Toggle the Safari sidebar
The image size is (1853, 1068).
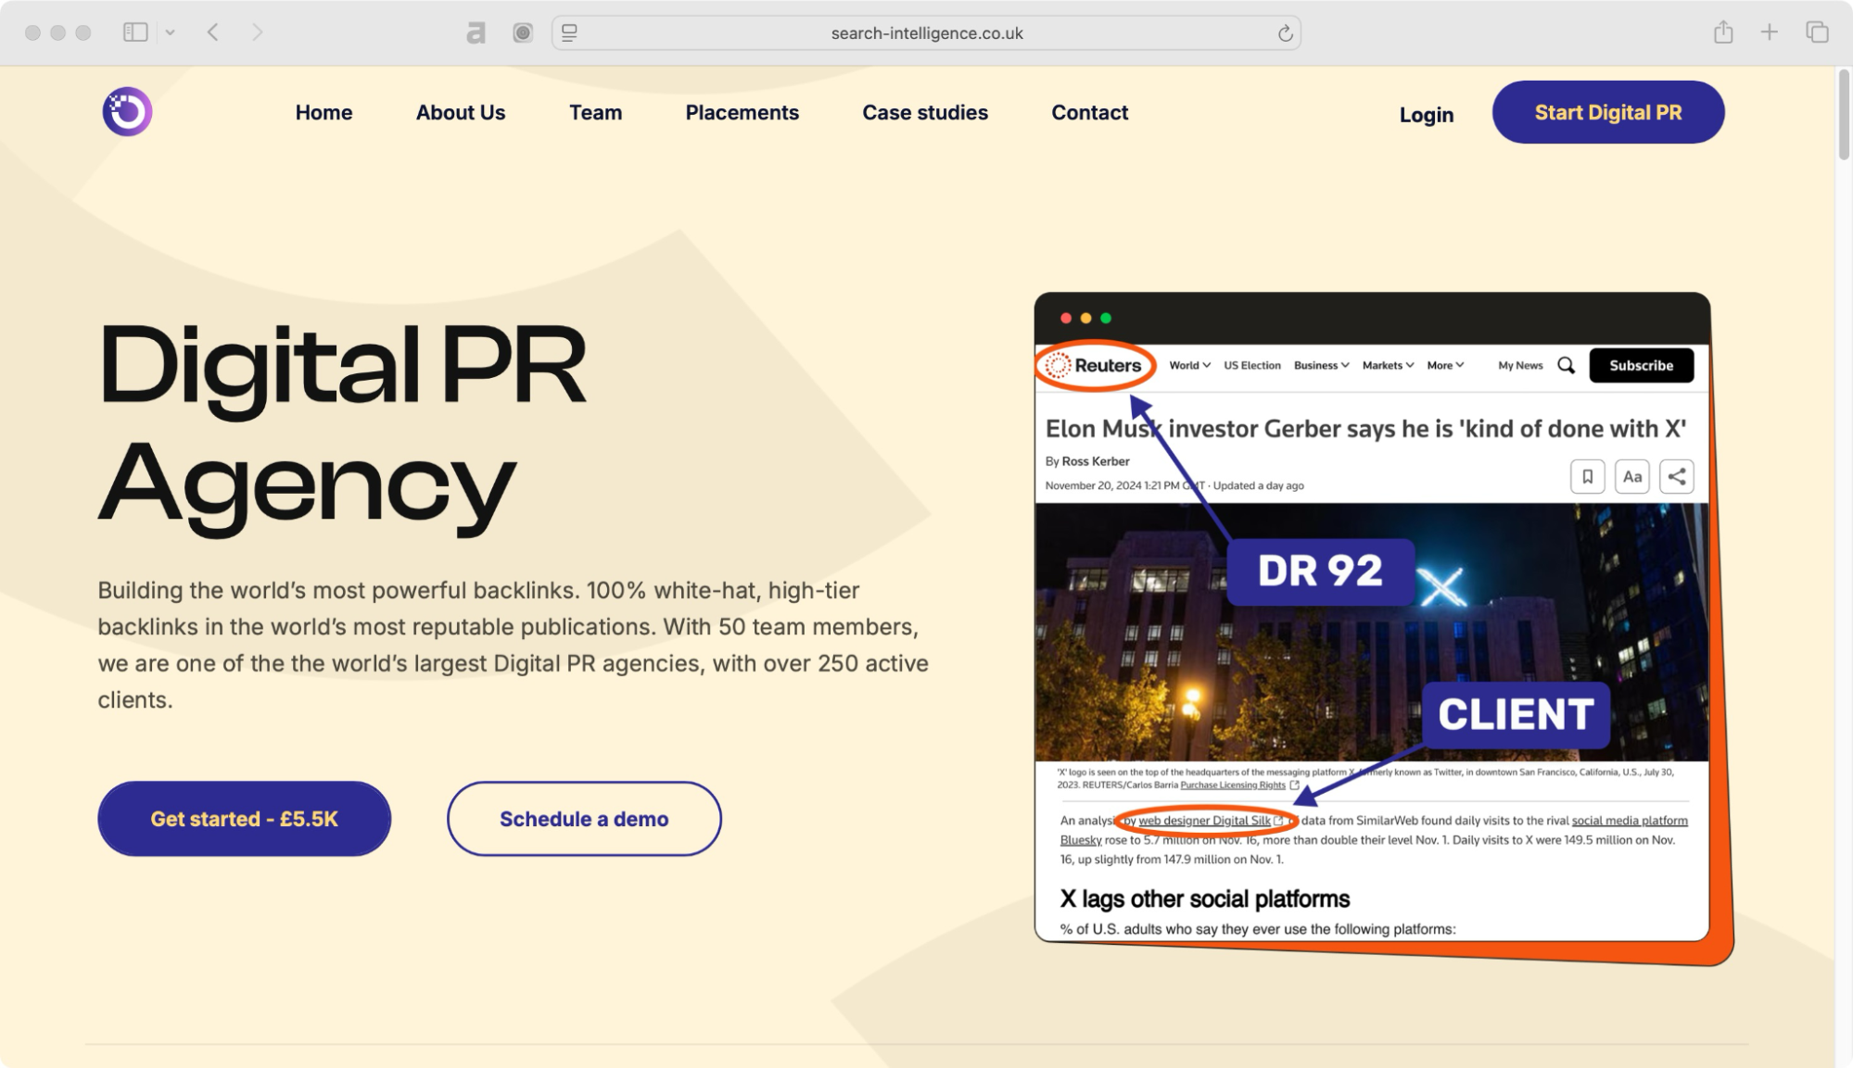[x=135, y=31]
